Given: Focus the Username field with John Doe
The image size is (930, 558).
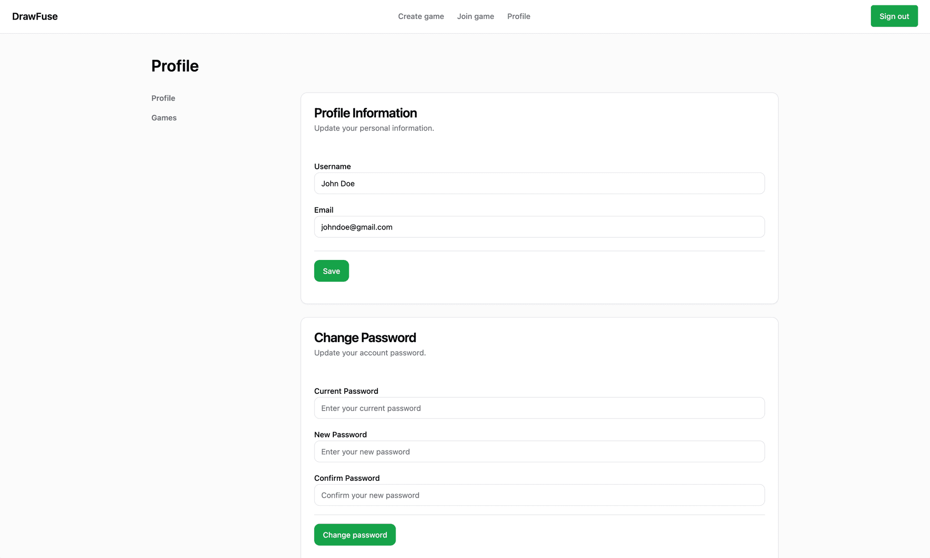Looking at the screenshot, I should (x=539, y=183).
